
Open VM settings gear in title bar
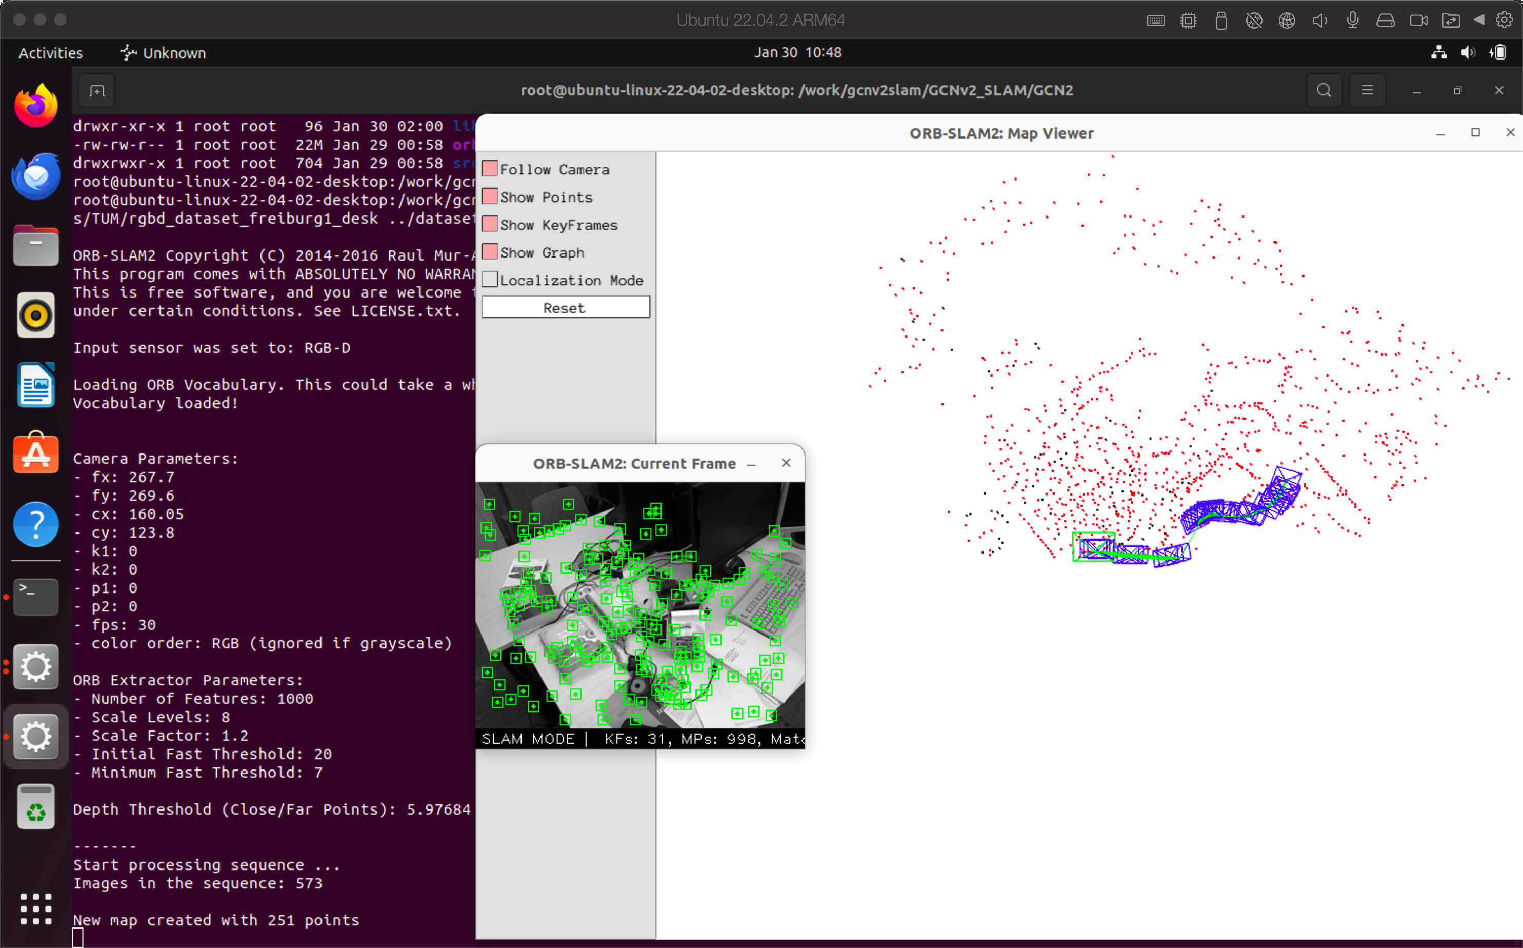click(1504, 20)
